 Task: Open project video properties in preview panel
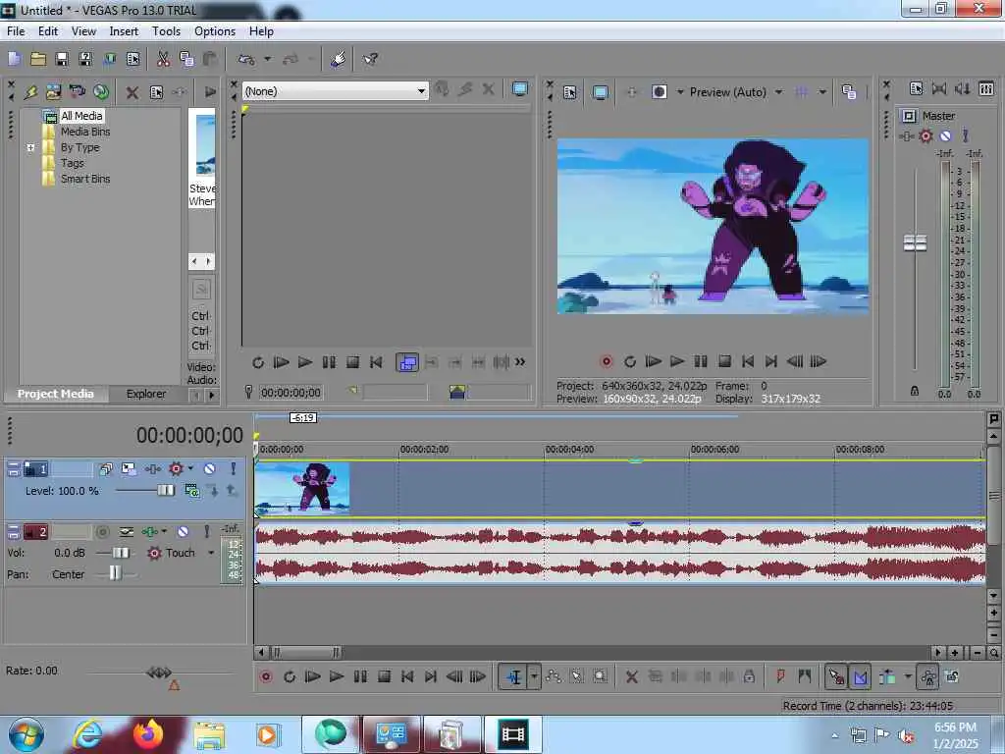point(570,92)
